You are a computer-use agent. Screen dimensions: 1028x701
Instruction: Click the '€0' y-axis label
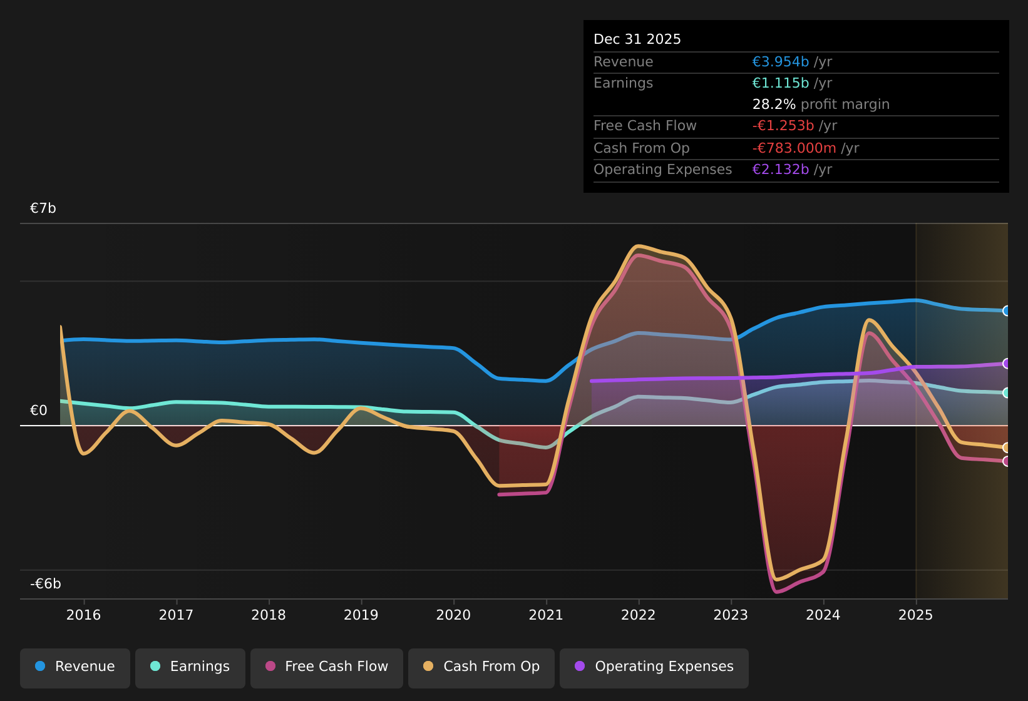(x=39, y=411)
